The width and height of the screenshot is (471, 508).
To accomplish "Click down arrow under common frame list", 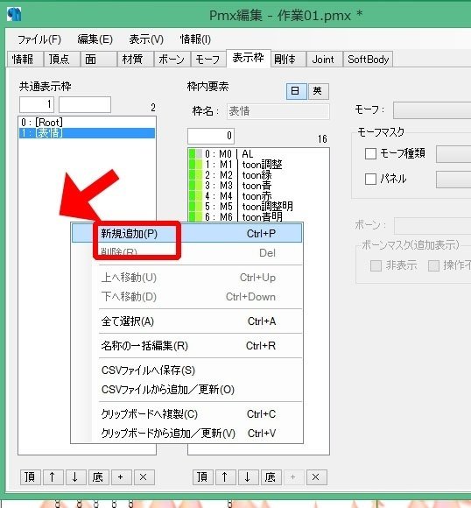I will click(x=75, y=476).
